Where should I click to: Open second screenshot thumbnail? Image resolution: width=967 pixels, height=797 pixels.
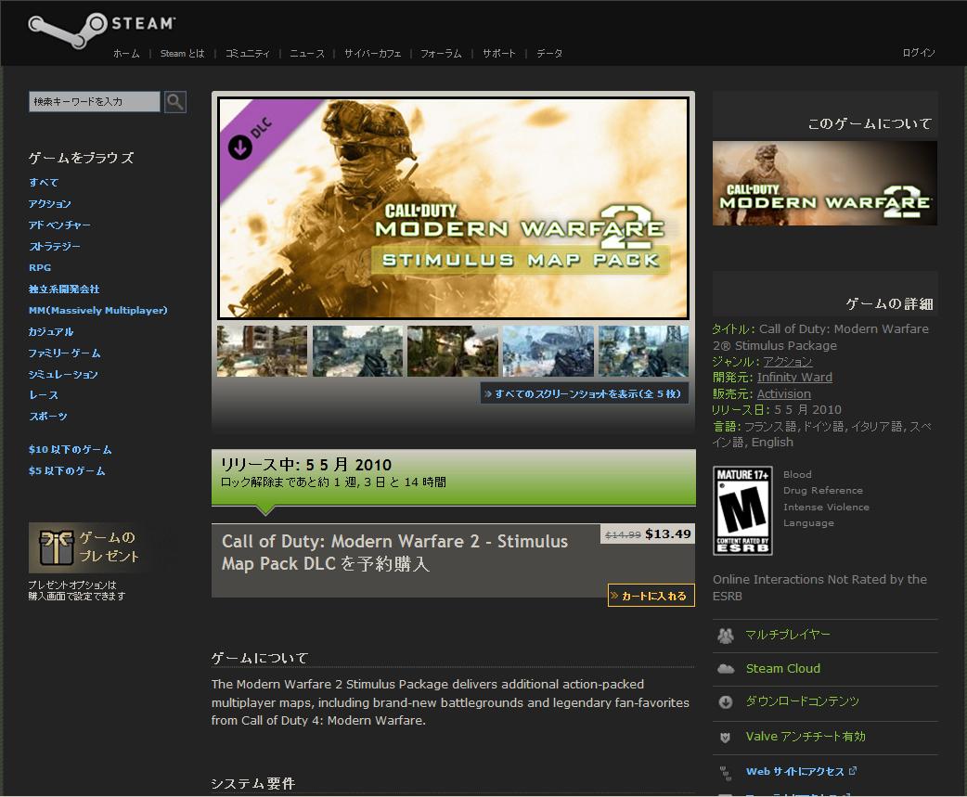[x=357, y=351]
